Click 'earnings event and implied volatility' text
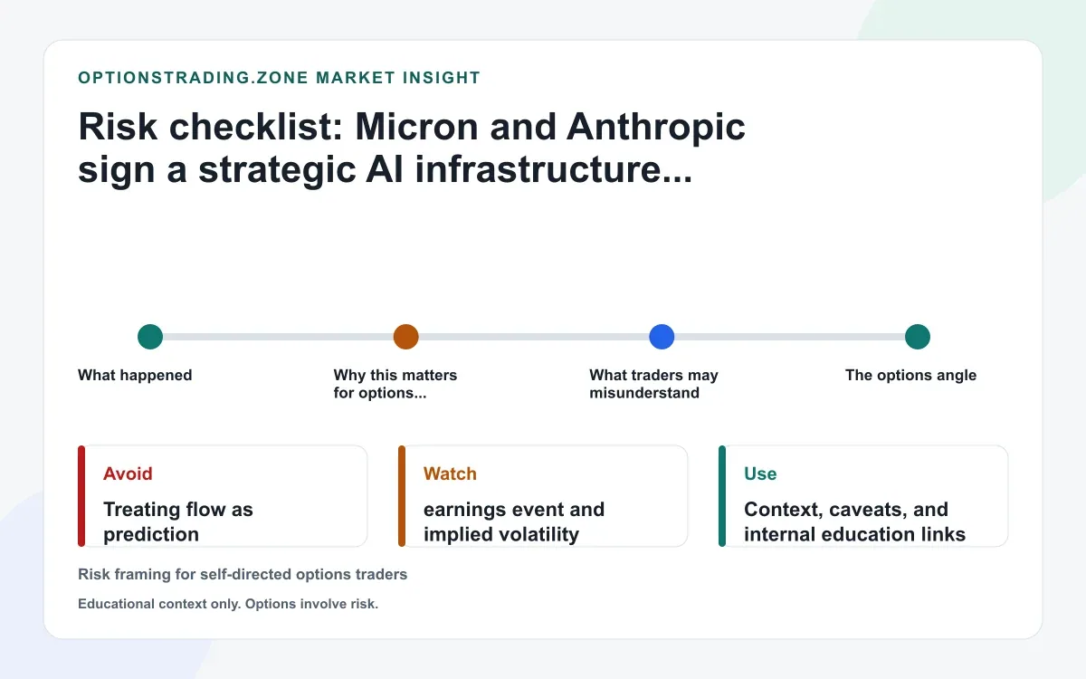 pos(514,521)
